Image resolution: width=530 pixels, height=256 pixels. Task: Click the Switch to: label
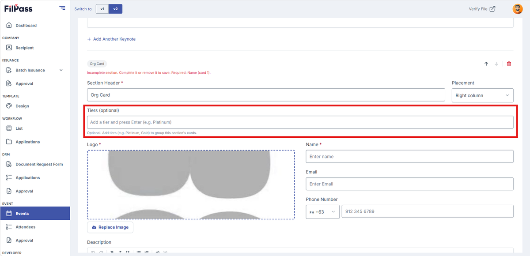[83, 9]
